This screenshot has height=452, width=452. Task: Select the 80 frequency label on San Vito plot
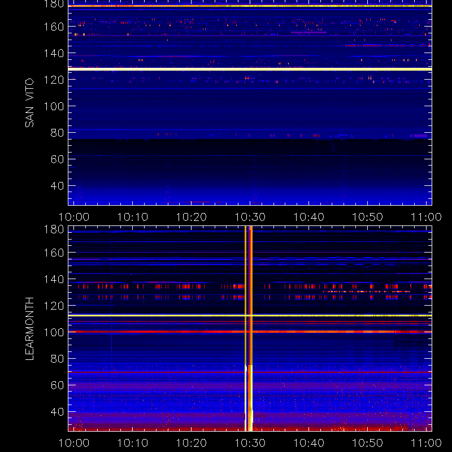(57, 133)
